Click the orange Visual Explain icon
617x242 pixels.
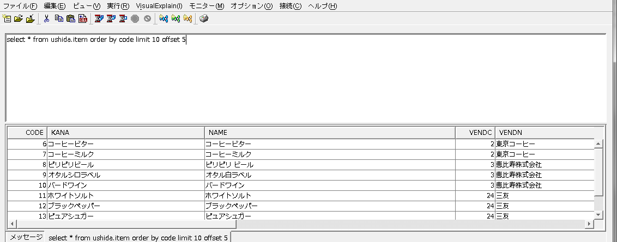point(187,18)
